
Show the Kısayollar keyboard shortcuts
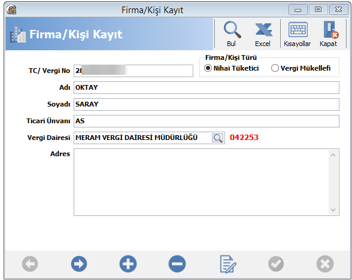click(x=297, y=34)
